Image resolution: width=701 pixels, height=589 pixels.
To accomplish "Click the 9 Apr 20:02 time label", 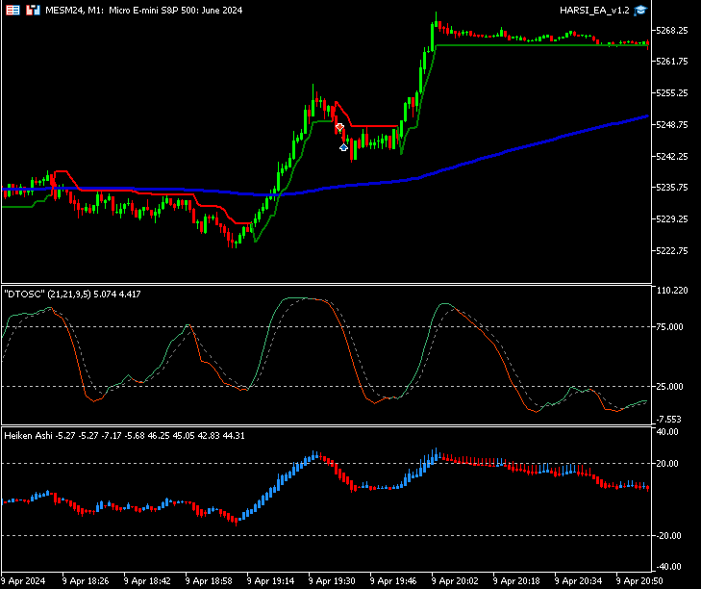I will [x=456, y=581].
